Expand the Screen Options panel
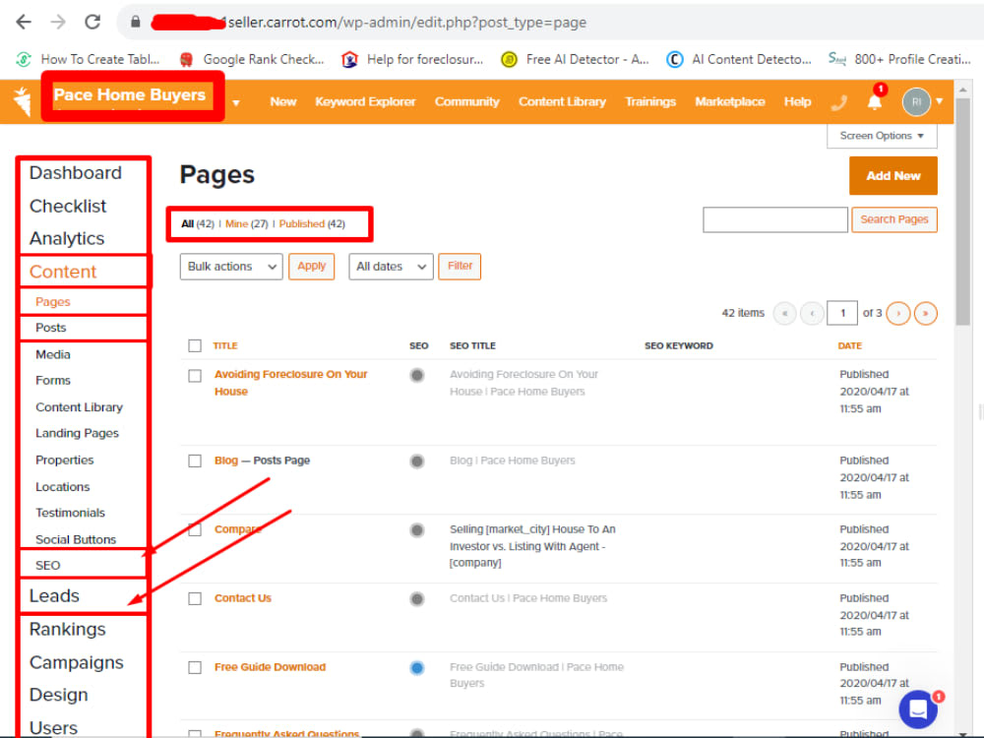 882,136
